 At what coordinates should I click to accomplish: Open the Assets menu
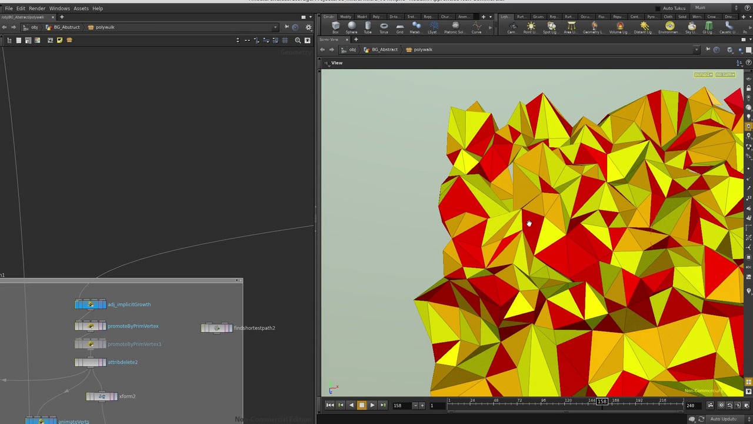[x=81, y=8]
